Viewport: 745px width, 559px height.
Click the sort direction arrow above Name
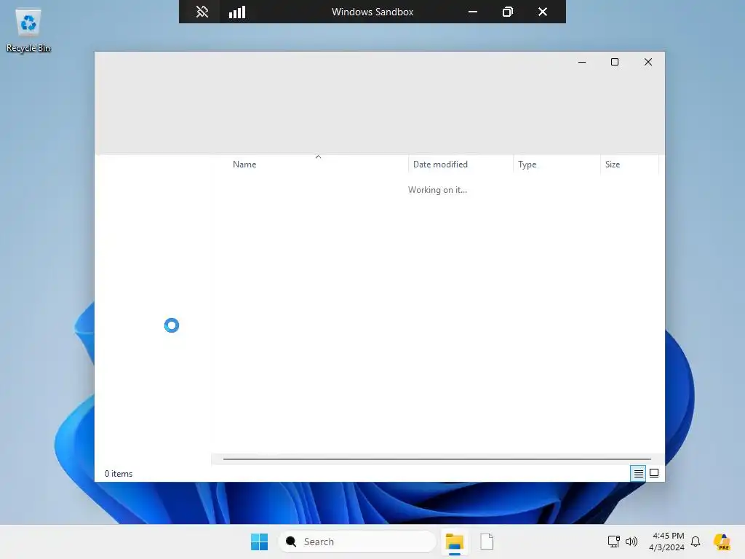point(319,156)
